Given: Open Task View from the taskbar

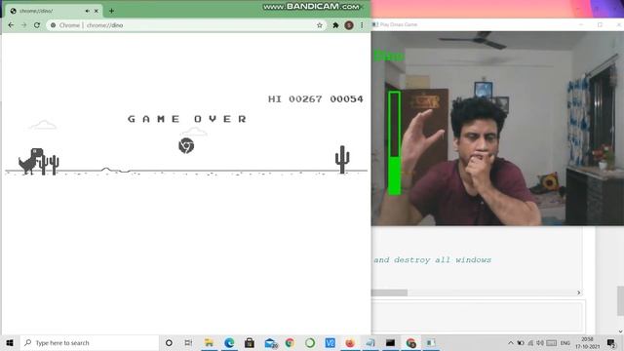Looking at the screenshot, I should tap(188, 342).
